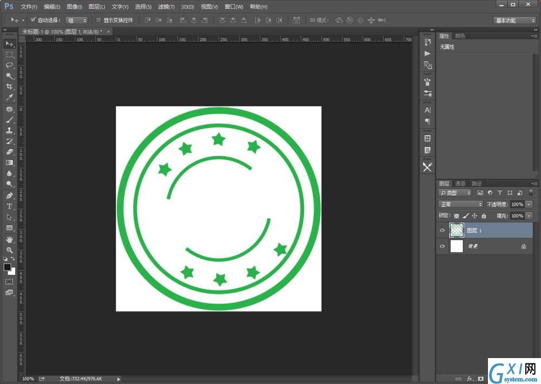Select layer 图层 1 thumbnail
Viewport: 541px width, 384px height.
click(457, 231)
